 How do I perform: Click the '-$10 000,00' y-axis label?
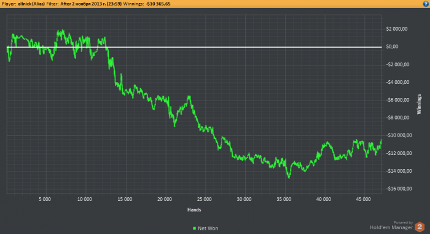point(399,135)
